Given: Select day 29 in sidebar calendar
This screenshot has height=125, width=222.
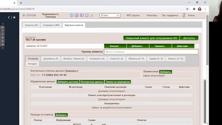Looking at the screenshot, I should coord(2,44).
